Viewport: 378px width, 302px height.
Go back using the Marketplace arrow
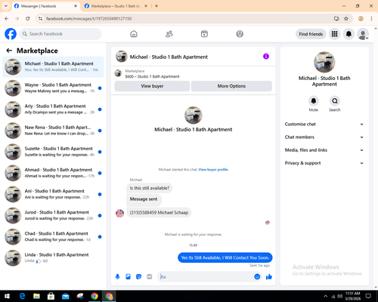click(x=9, y=51)
